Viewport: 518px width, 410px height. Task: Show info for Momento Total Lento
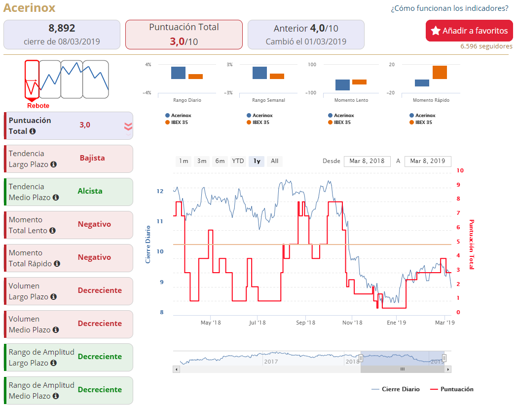[52, 230]
